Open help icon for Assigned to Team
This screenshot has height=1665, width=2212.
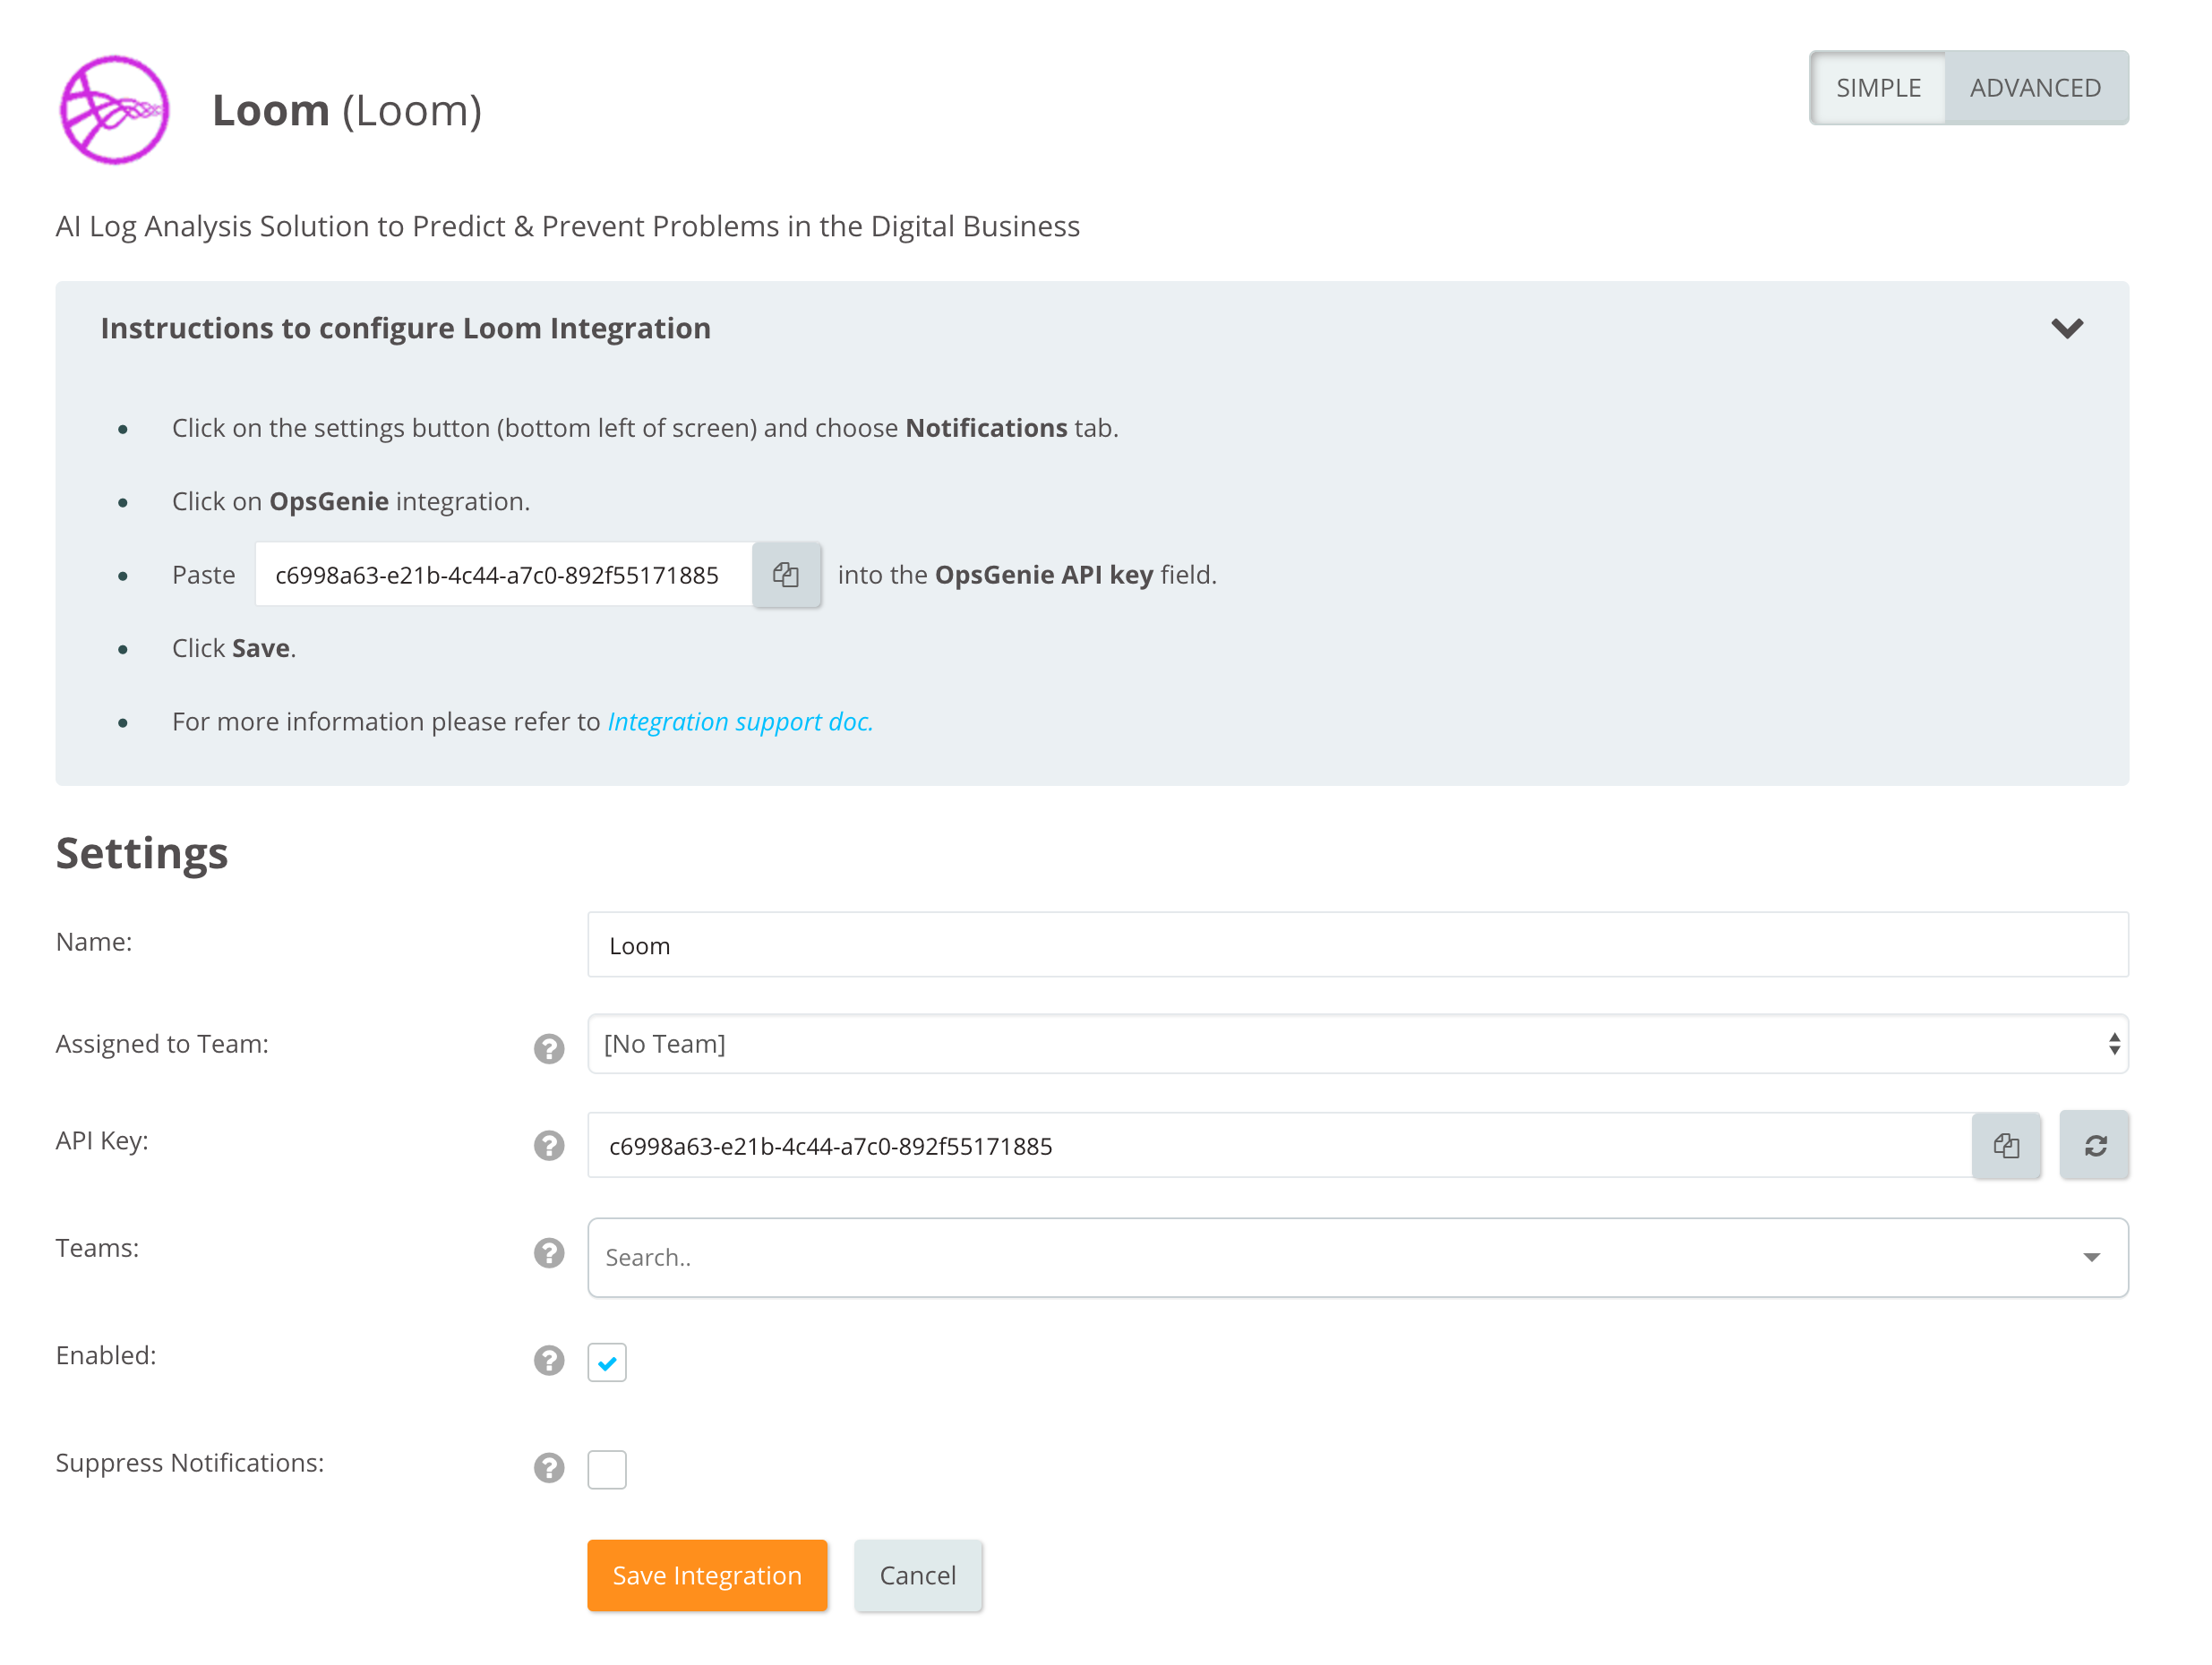click(549, 1048)
